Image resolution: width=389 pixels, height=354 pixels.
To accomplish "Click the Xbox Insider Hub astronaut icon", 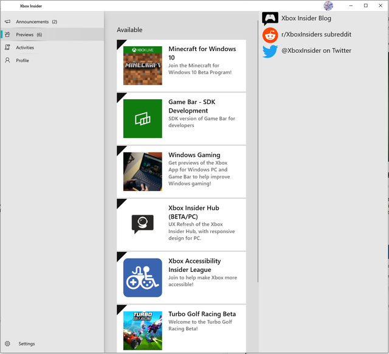I will point(143,224).
